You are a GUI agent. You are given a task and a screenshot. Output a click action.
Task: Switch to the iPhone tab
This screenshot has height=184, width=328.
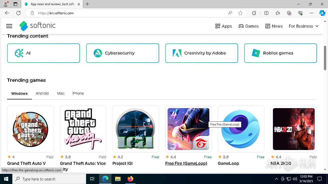pyautogui.click(x=78, y=93)
